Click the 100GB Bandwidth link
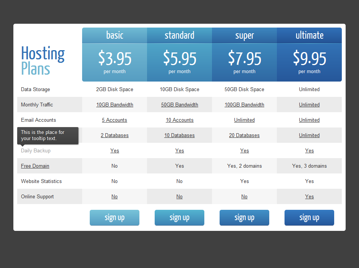Screen dimensions: 359x268 pos(244,105)
